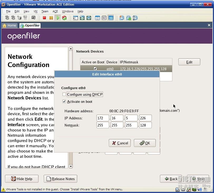This screenshot has height=193, width=214.
Task: Click the CD-ROM device status bar icon
Action: 177,190
